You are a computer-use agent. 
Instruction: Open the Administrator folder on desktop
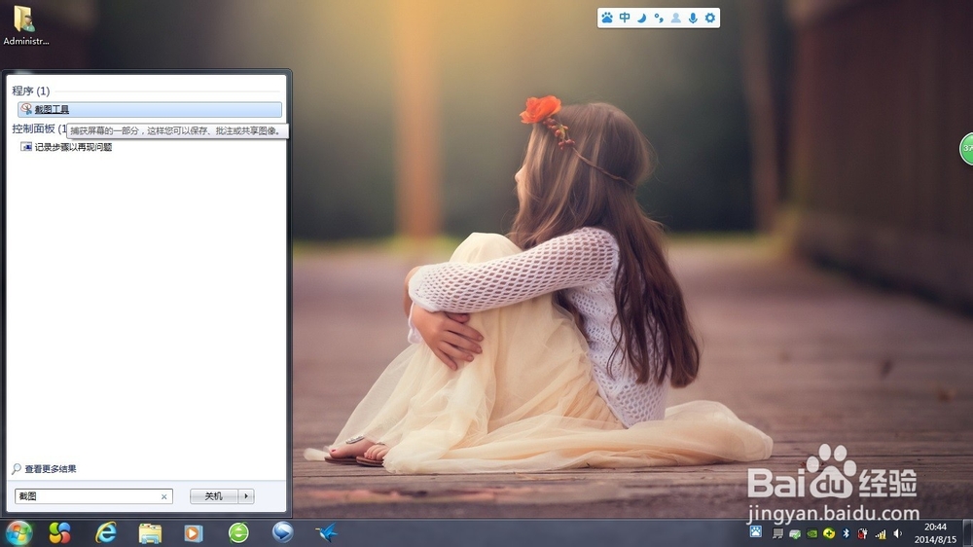point(25,25)
